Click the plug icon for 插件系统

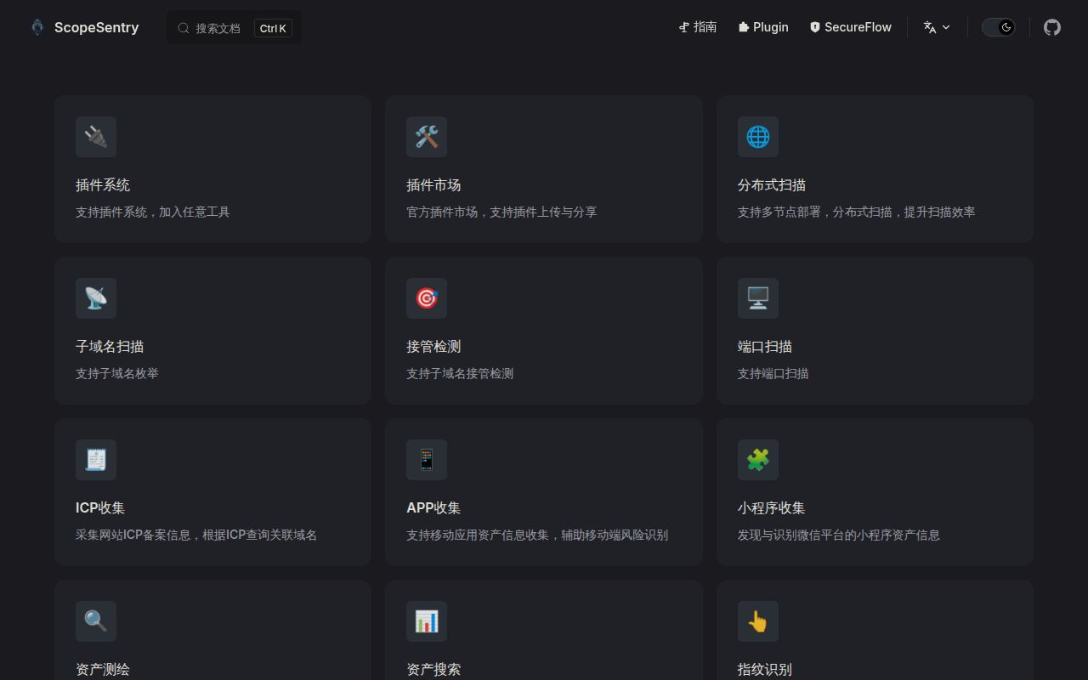click(x=96, y=137)
